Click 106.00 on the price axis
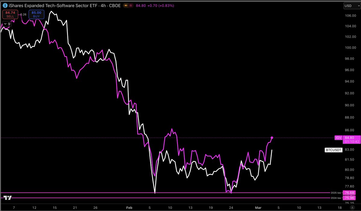The height and width of the screenshot is (211, 361). coord(351,15)
